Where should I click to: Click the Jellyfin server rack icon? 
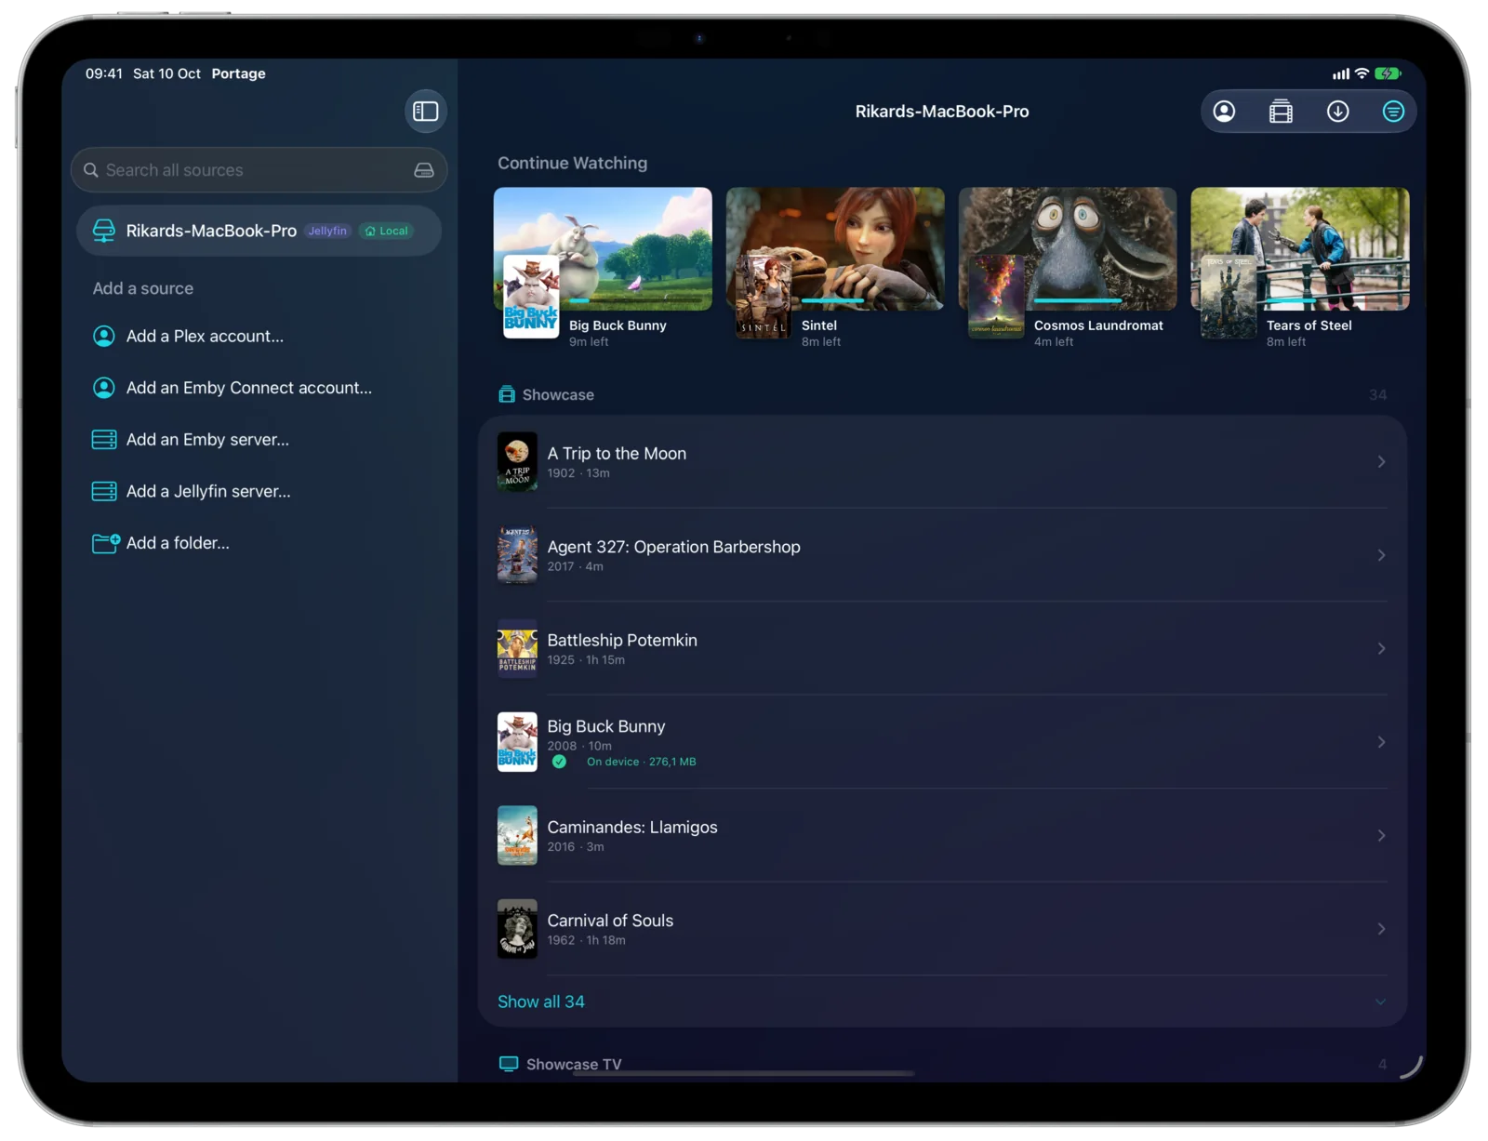[x=104, y=491]
